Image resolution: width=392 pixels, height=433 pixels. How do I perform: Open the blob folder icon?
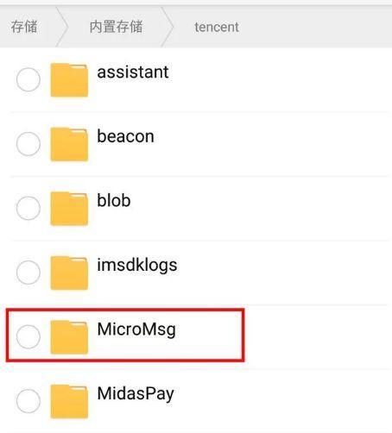click(69, 209)
